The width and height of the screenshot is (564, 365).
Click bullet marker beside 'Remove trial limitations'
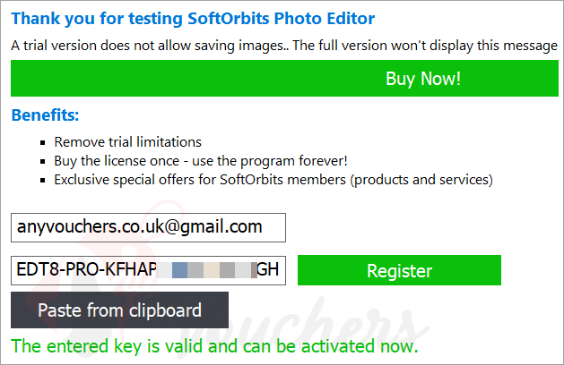click(42, 142)
